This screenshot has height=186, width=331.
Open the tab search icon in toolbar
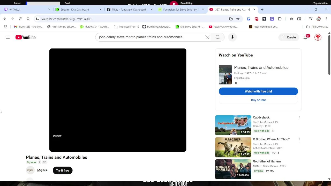[299, 19]
